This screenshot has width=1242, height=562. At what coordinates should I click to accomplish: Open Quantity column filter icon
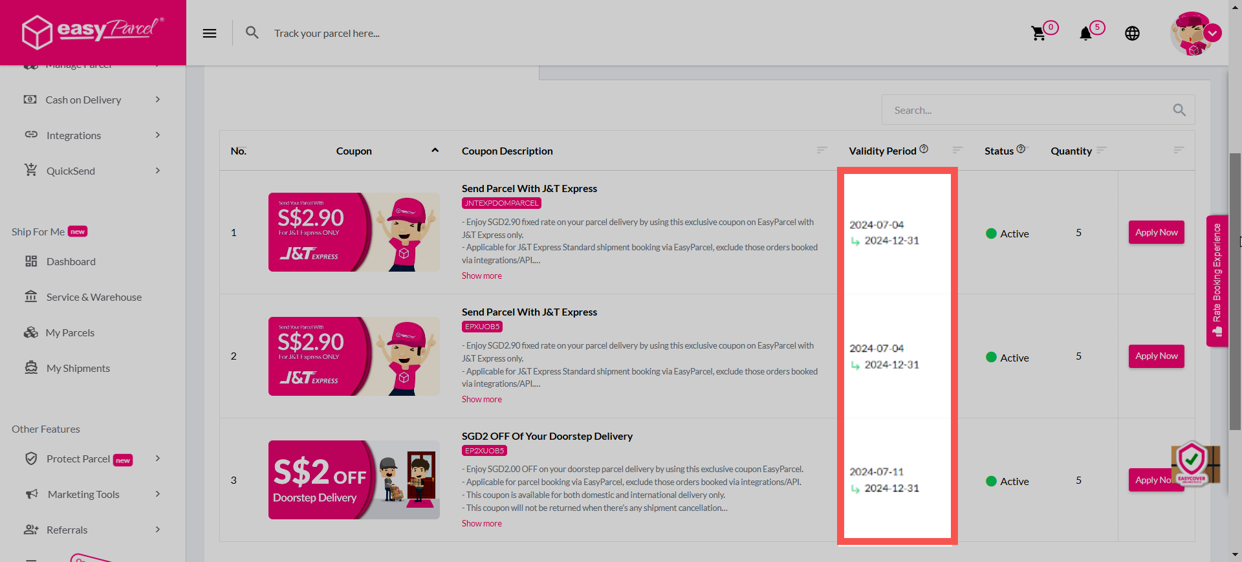pyautogui.click(x=1102, y=150)
